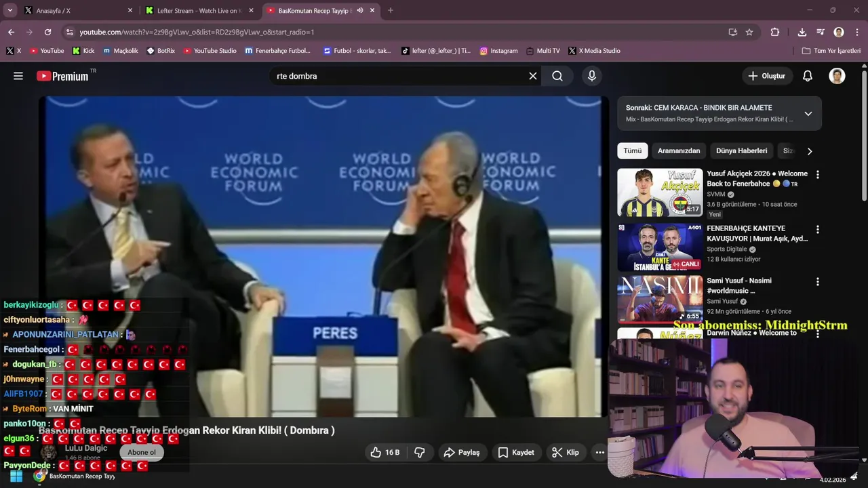Click the Paylaş share button

[x=461, y=452]
